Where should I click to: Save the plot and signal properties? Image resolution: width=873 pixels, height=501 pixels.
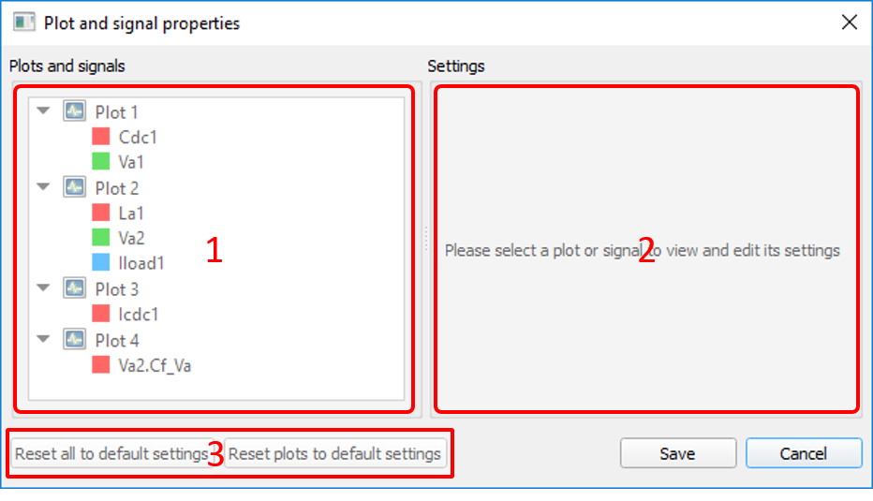pyautogui.click(x=677, y=453)
